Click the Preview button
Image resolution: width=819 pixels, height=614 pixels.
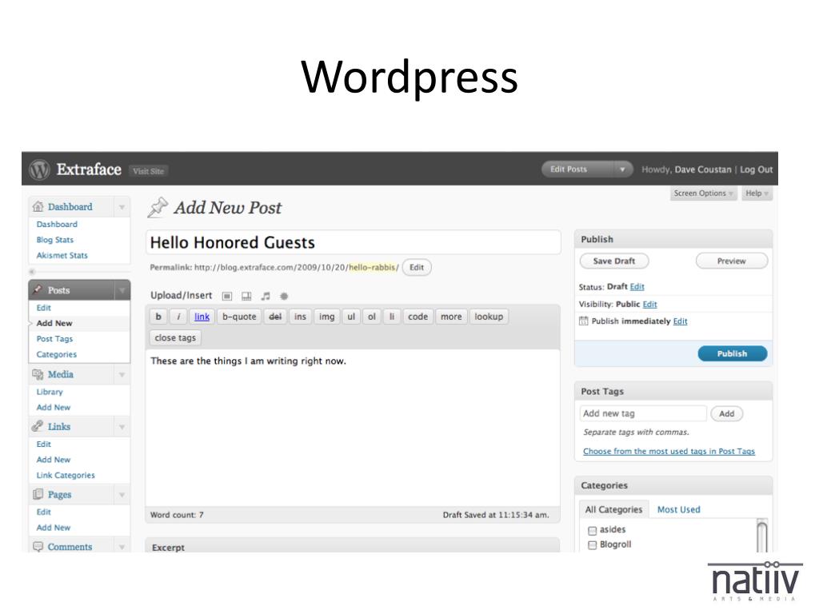pyautogui.click(x=732, y=261)
